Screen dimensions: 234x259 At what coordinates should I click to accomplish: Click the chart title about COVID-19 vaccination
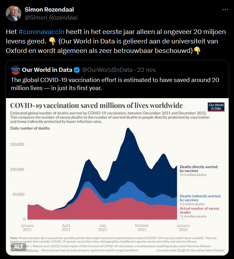pos(96,105)
